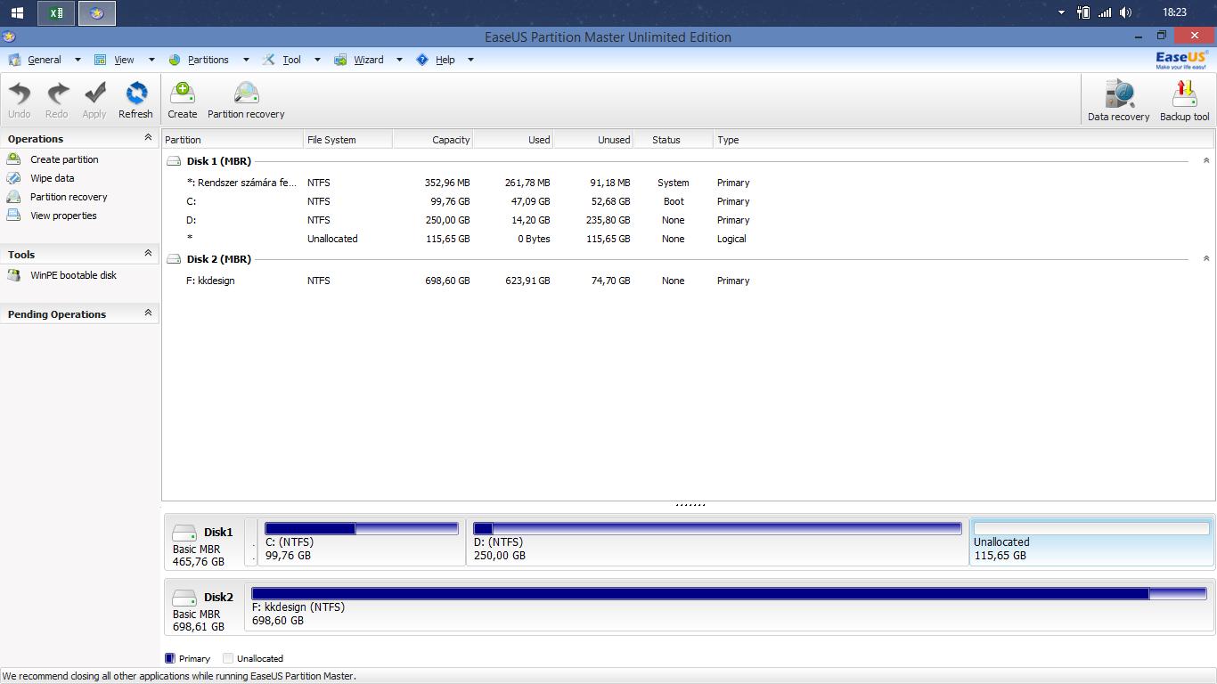Click the Create partition toolbar icon
1217x684 pixels.
(183, 94)
